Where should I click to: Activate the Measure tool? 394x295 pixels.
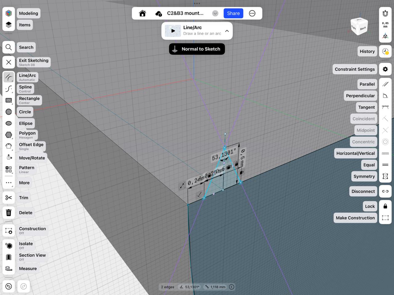point(9,268)
